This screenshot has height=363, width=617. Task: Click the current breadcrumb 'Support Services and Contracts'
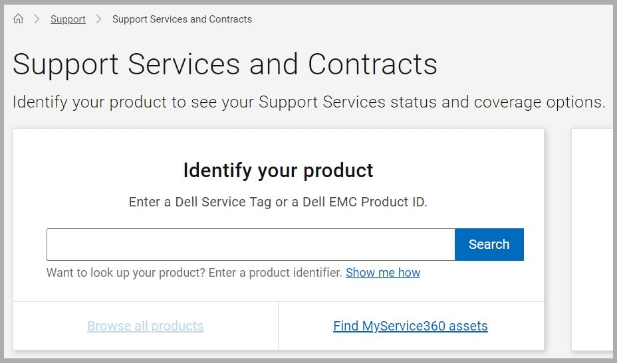point(182,19)
